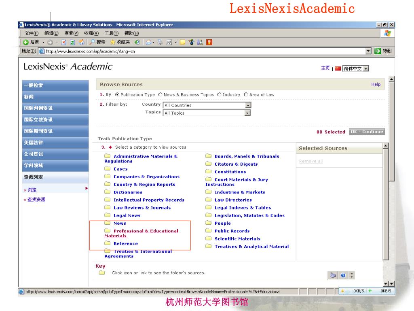
Task: Click the messenger figure icon in toolbar
Action: pos(191,42)
